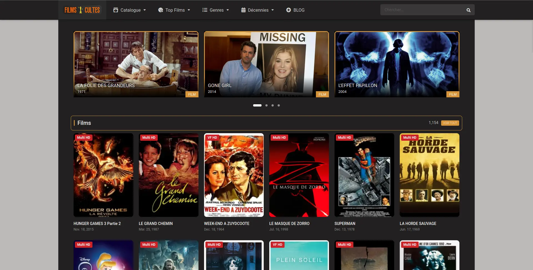Click the Multi HD badge on La Horde Sauvage
This screenshot has width=533, height=270.
click(x=410, y=138)
